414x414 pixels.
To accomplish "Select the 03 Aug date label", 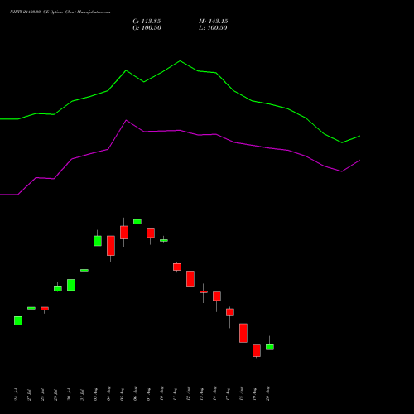I will point(95,394).
